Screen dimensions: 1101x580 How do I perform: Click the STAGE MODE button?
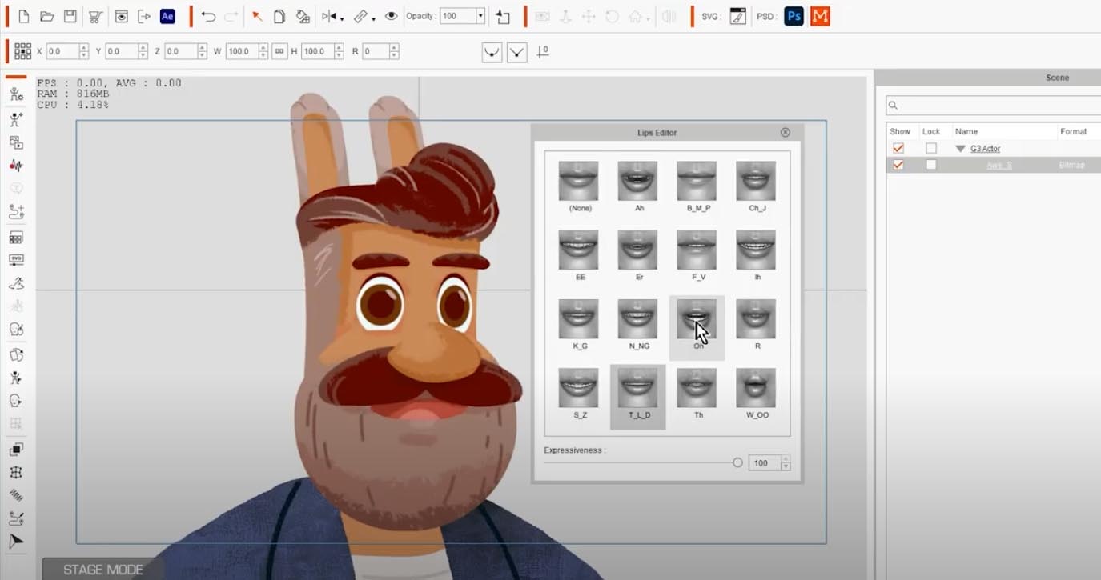point(103,570)
